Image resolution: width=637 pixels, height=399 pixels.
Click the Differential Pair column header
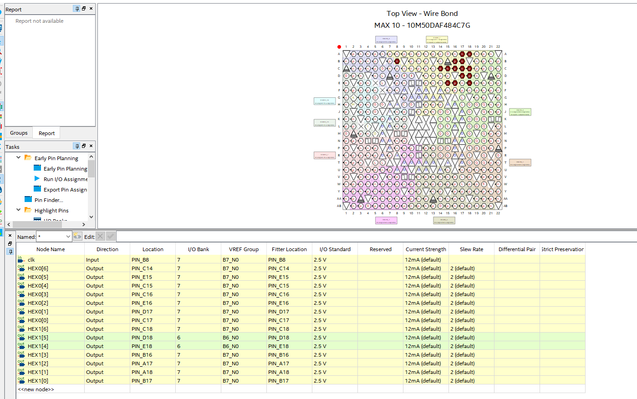pos(517,249)
